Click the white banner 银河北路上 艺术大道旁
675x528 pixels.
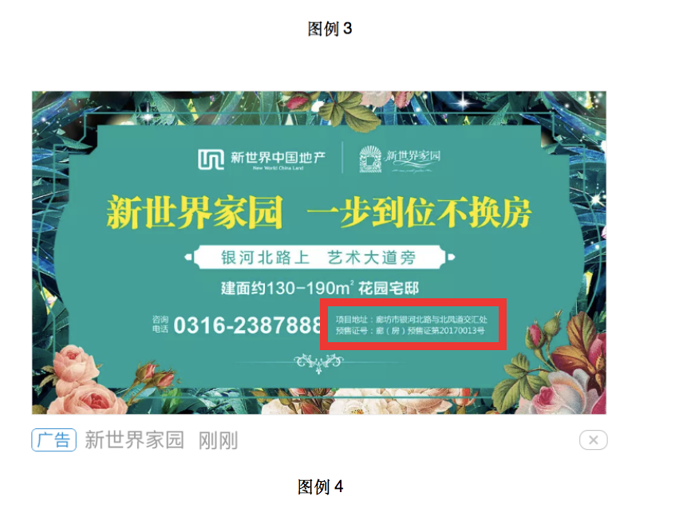[319, 258]
